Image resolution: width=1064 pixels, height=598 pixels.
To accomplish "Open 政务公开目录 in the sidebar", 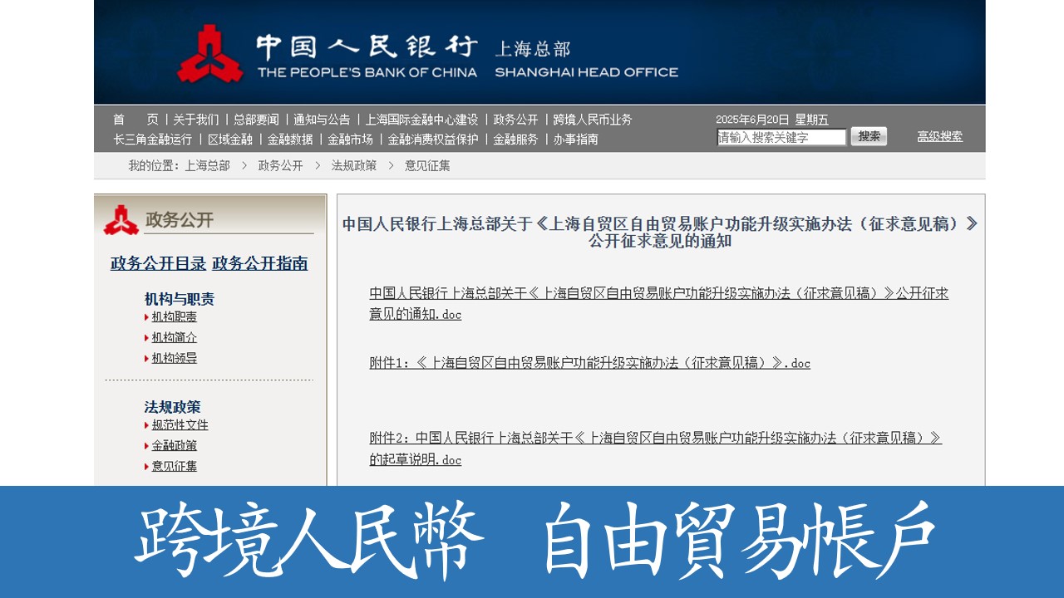I will tap(158, 263).
